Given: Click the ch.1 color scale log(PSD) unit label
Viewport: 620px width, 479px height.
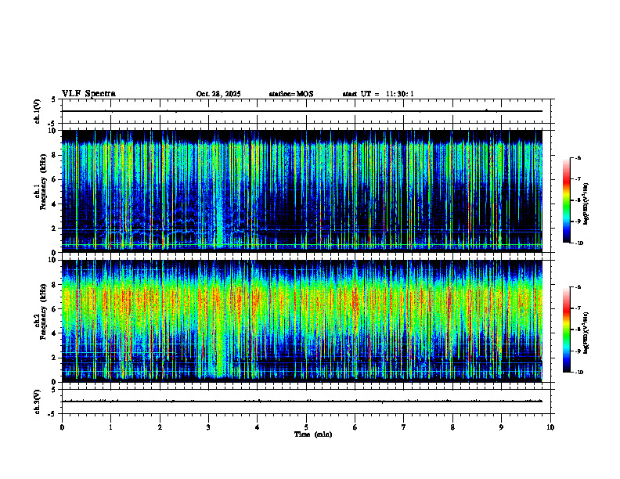Looking at the screenshot, I should coord(586,204).
